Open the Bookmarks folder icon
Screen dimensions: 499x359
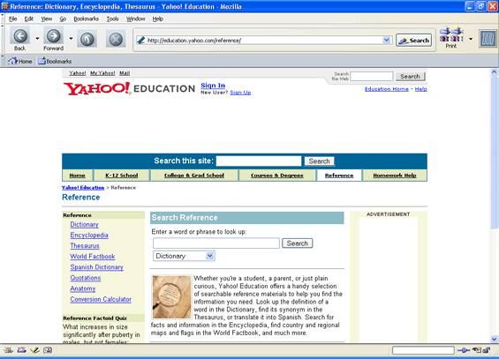42,61
